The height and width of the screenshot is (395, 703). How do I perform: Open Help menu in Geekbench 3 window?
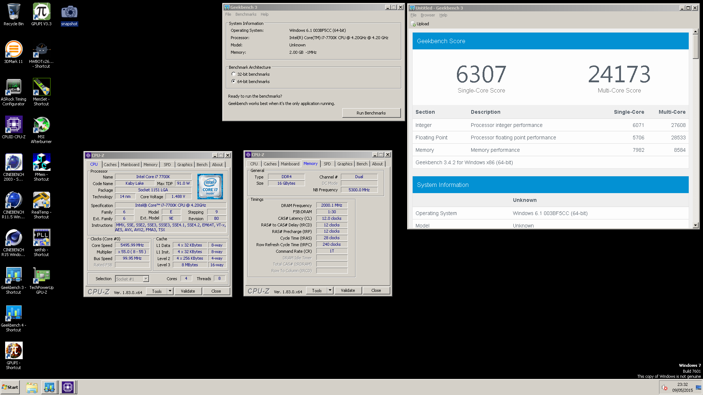[264, 14]
